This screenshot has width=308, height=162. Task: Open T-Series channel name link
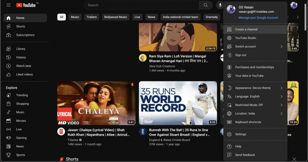point(73,140)
